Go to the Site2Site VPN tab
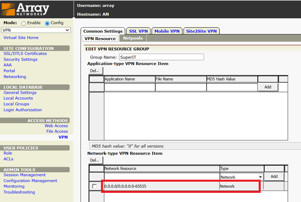This screenshot has width=301, height=202. coord(201,31)
